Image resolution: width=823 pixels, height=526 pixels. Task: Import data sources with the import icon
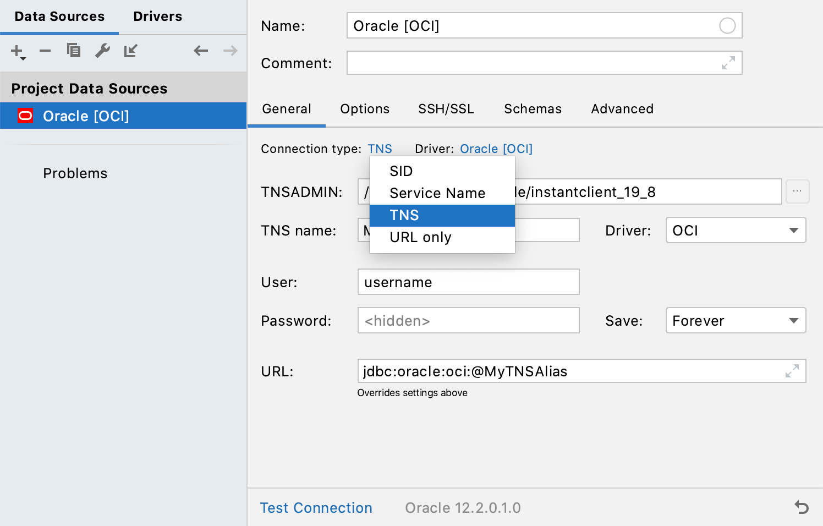(131, 51)
